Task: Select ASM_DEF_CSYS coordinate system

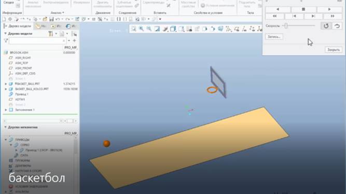Action: pos(25,73)
